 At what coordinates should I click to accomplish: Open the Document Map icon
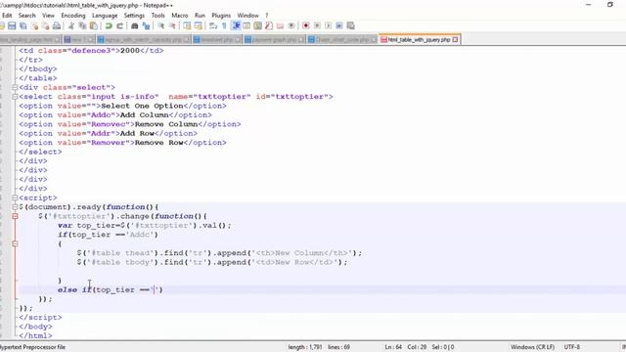click(x=258, y=26)
